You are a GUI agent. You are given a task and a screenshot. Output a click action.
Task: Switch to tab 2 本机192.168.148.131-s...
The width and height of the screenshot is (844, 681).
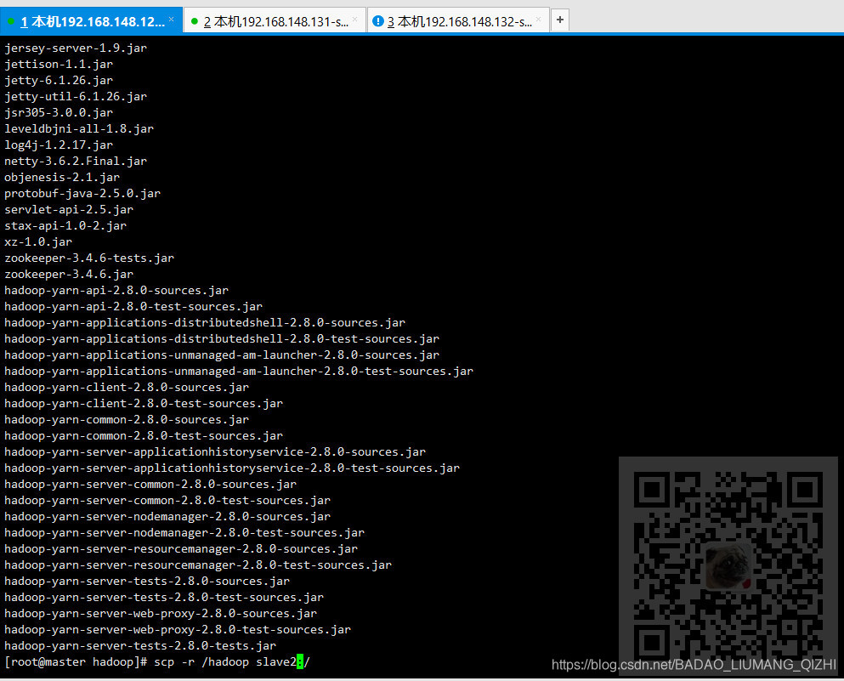point(275,21)
